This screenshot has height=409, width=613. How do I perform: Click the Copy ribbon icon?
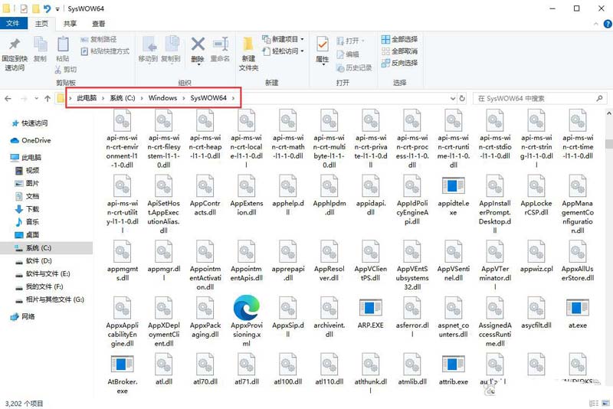[x=41, y=44]
